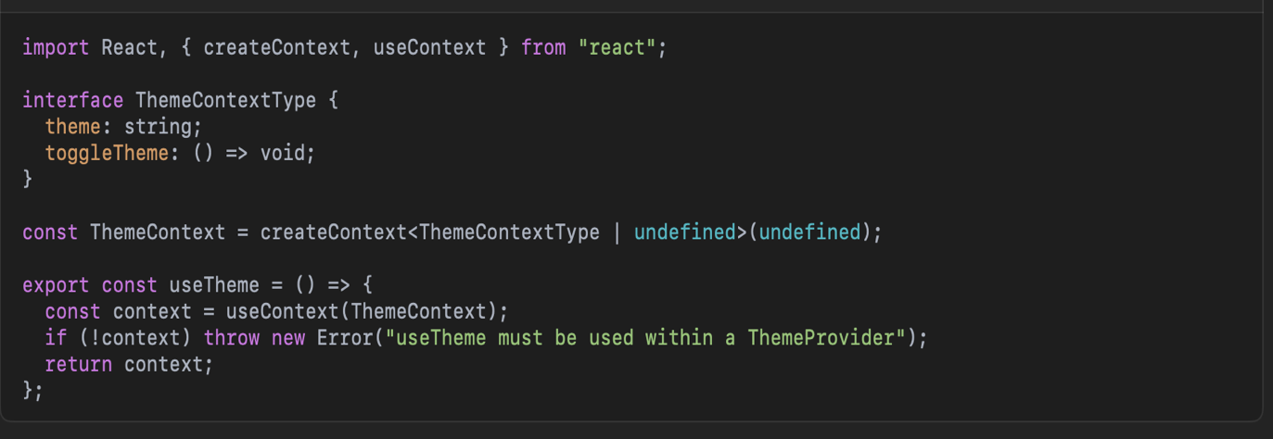Click the "must be used within" error string
This screenshot has width=1273, height=439.
point(605,338)
